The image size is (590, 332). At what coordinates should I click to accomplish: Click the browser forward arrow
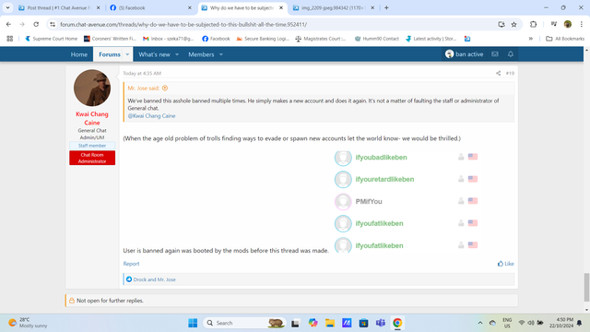pyautogui.click(x=22, y=24)
